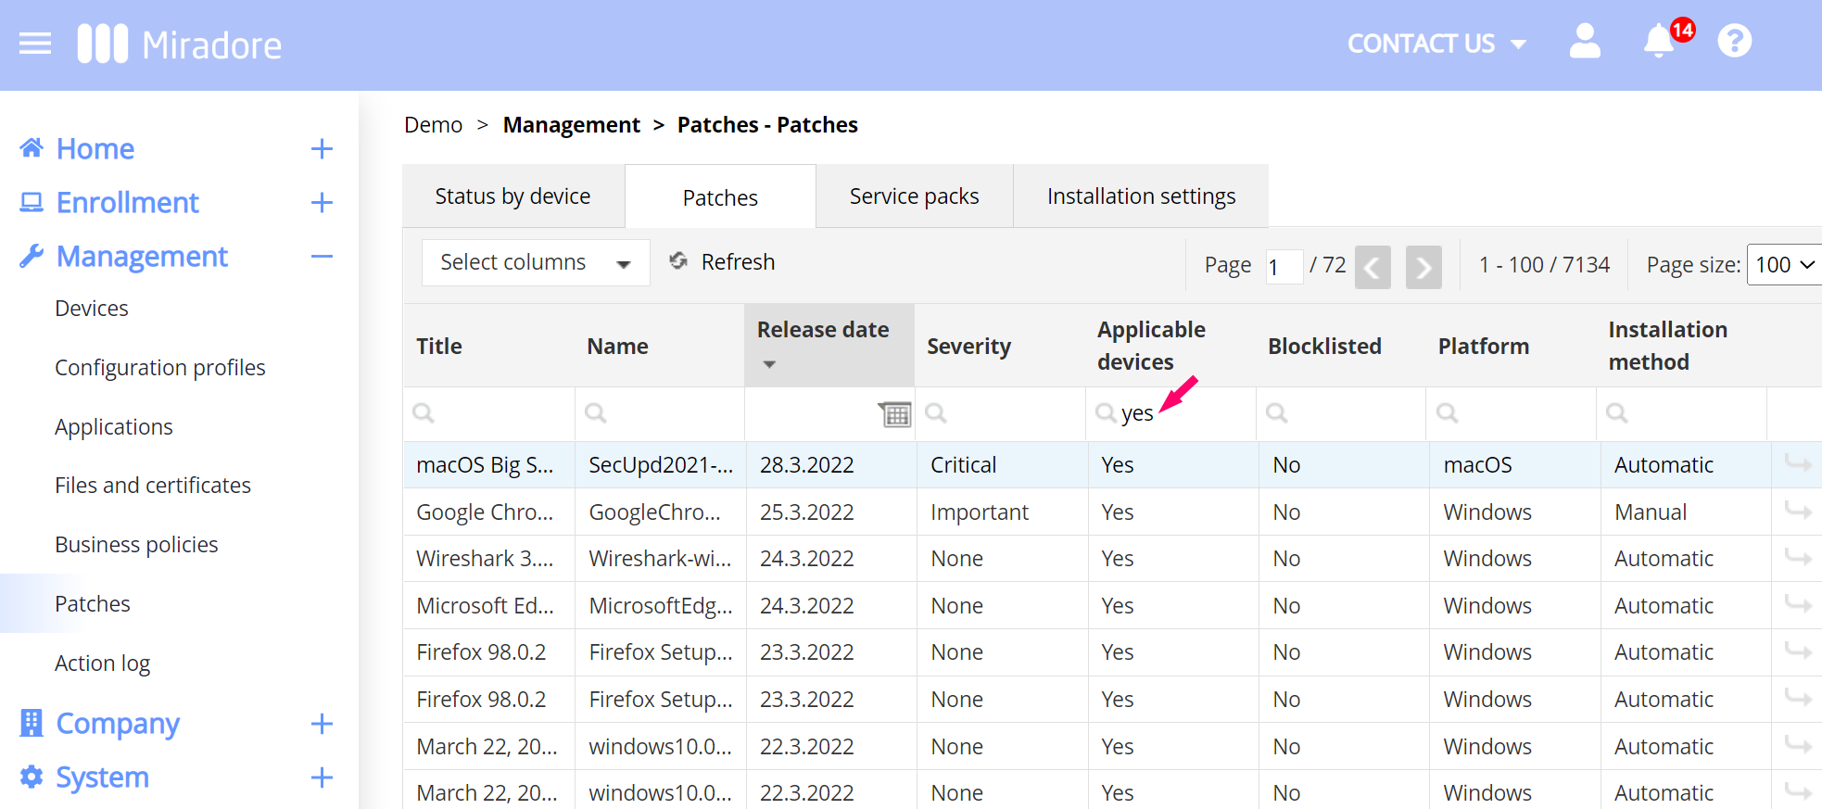Open Action log in sidebar

pyautogui.click(x=102, y=664)
